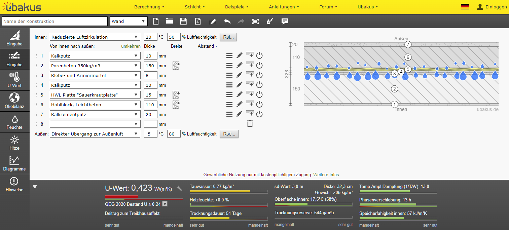Export construction as PDF icon
509x230 pixels.
(198, 21)
